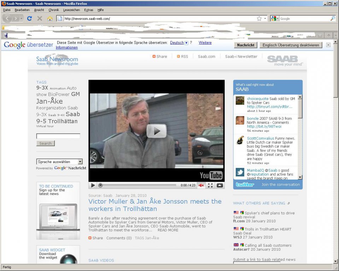
Task: Switch video to fullscreen mode icon
Action: click(x=210, y=185)
